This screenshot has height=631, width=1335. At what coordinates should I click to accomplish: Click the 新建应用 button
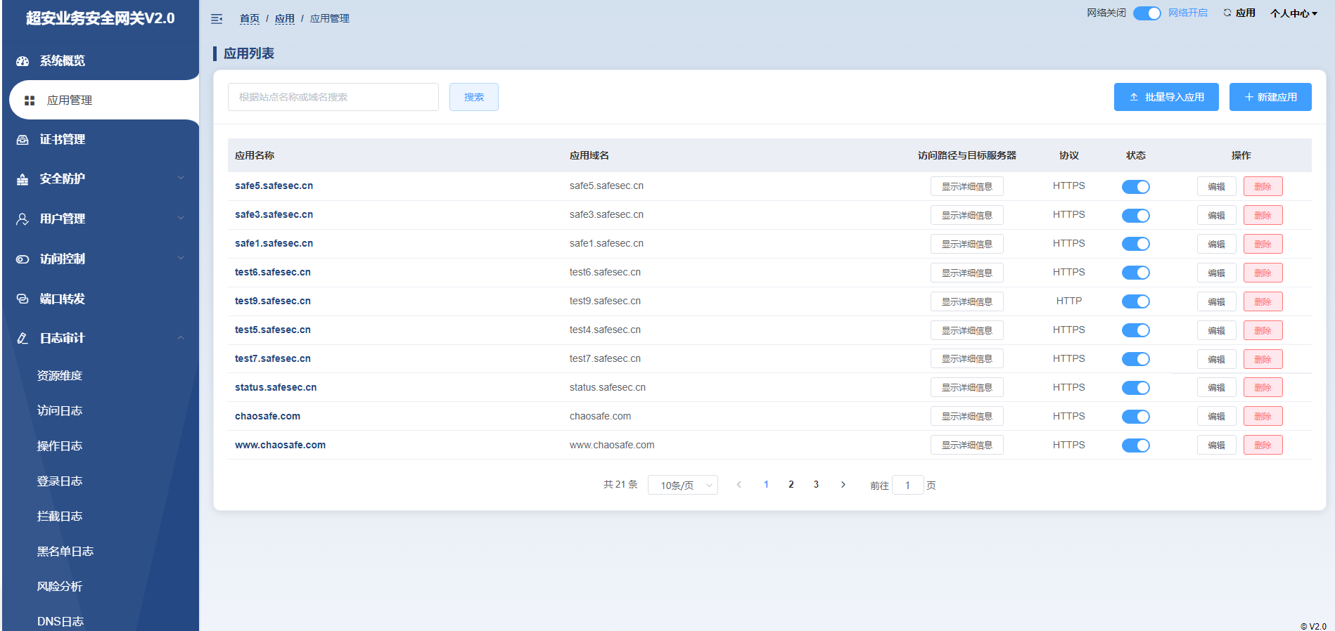(1270, 97)
